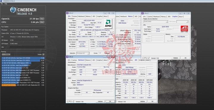Select ranking row 3 AMD Opteron 2435

[x=23, y=63]
